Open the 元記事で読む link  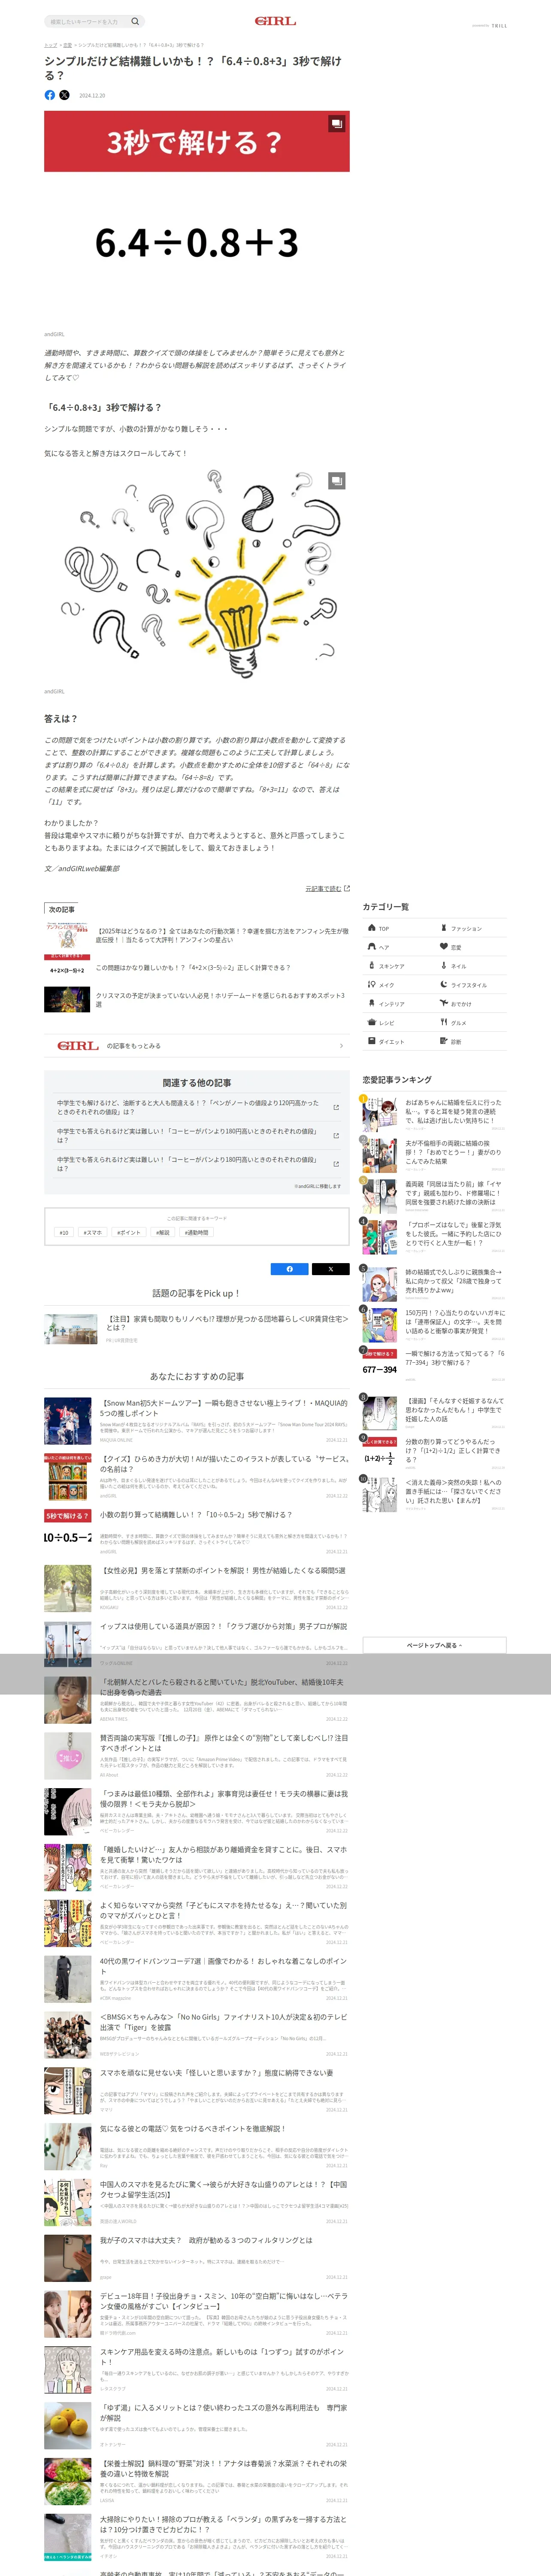(x=327, y=888)
